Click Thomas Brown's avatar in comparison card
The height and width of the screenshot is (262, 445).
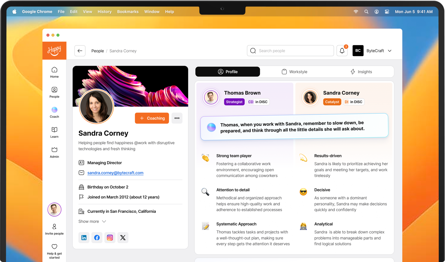tap(211, 97)
